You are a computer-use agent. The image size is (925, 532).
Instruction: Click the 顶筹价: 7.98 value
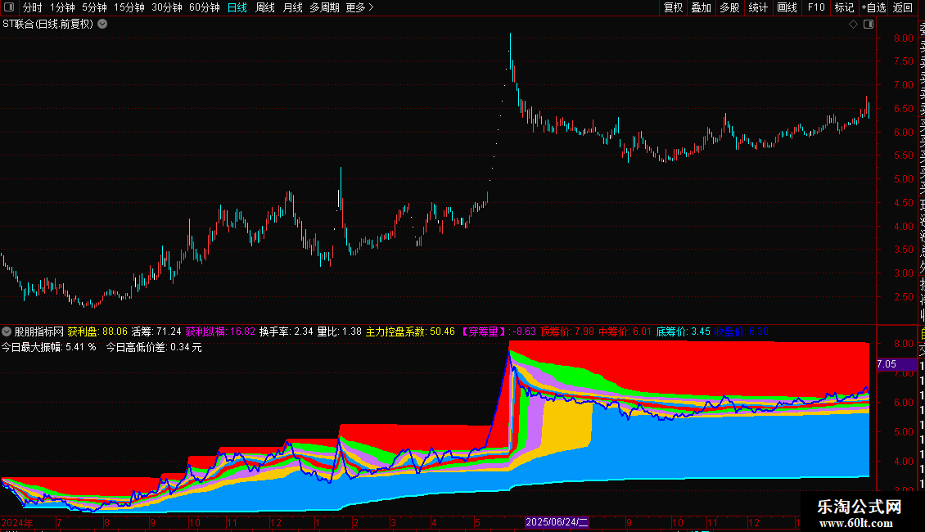[567, 331]
